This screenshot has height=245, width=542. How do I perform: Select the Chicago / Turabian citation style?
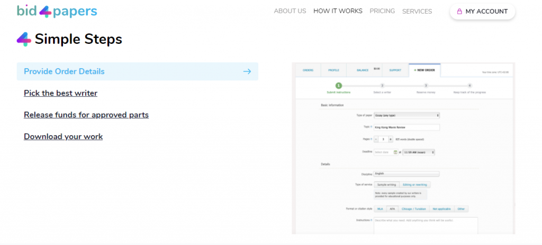click(414, 209)
